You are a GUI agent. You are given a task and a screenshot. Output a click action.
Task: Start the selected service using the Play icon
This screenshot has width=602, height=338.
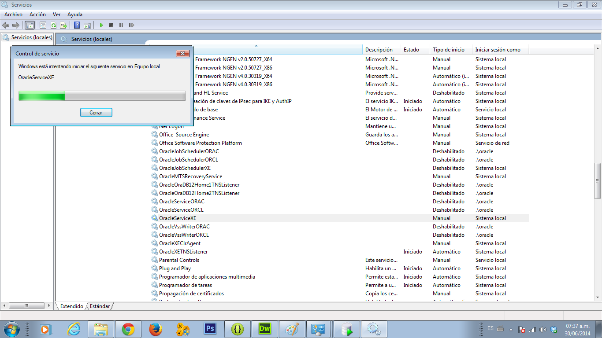tap(102, 25)
